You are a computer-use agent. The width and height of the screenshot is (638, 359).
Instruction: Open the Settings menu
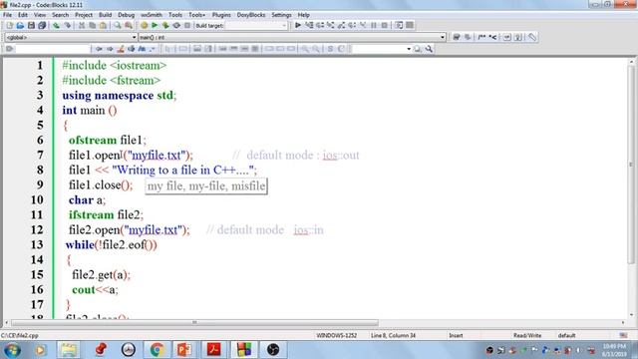pos(281,15)
